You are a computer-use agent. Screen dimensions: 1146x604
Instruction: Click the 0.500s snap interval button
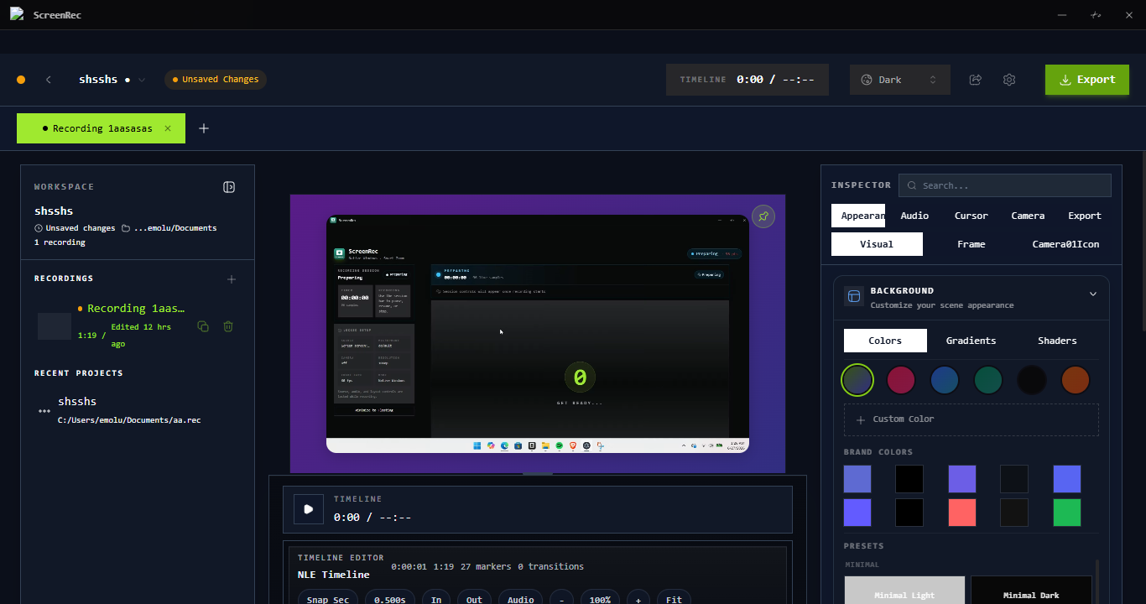(x=390, y=599)
